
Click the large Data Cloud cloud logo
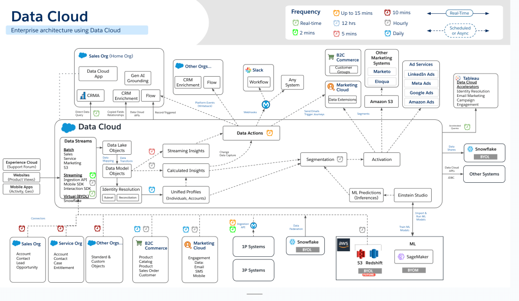coord(68,127)
